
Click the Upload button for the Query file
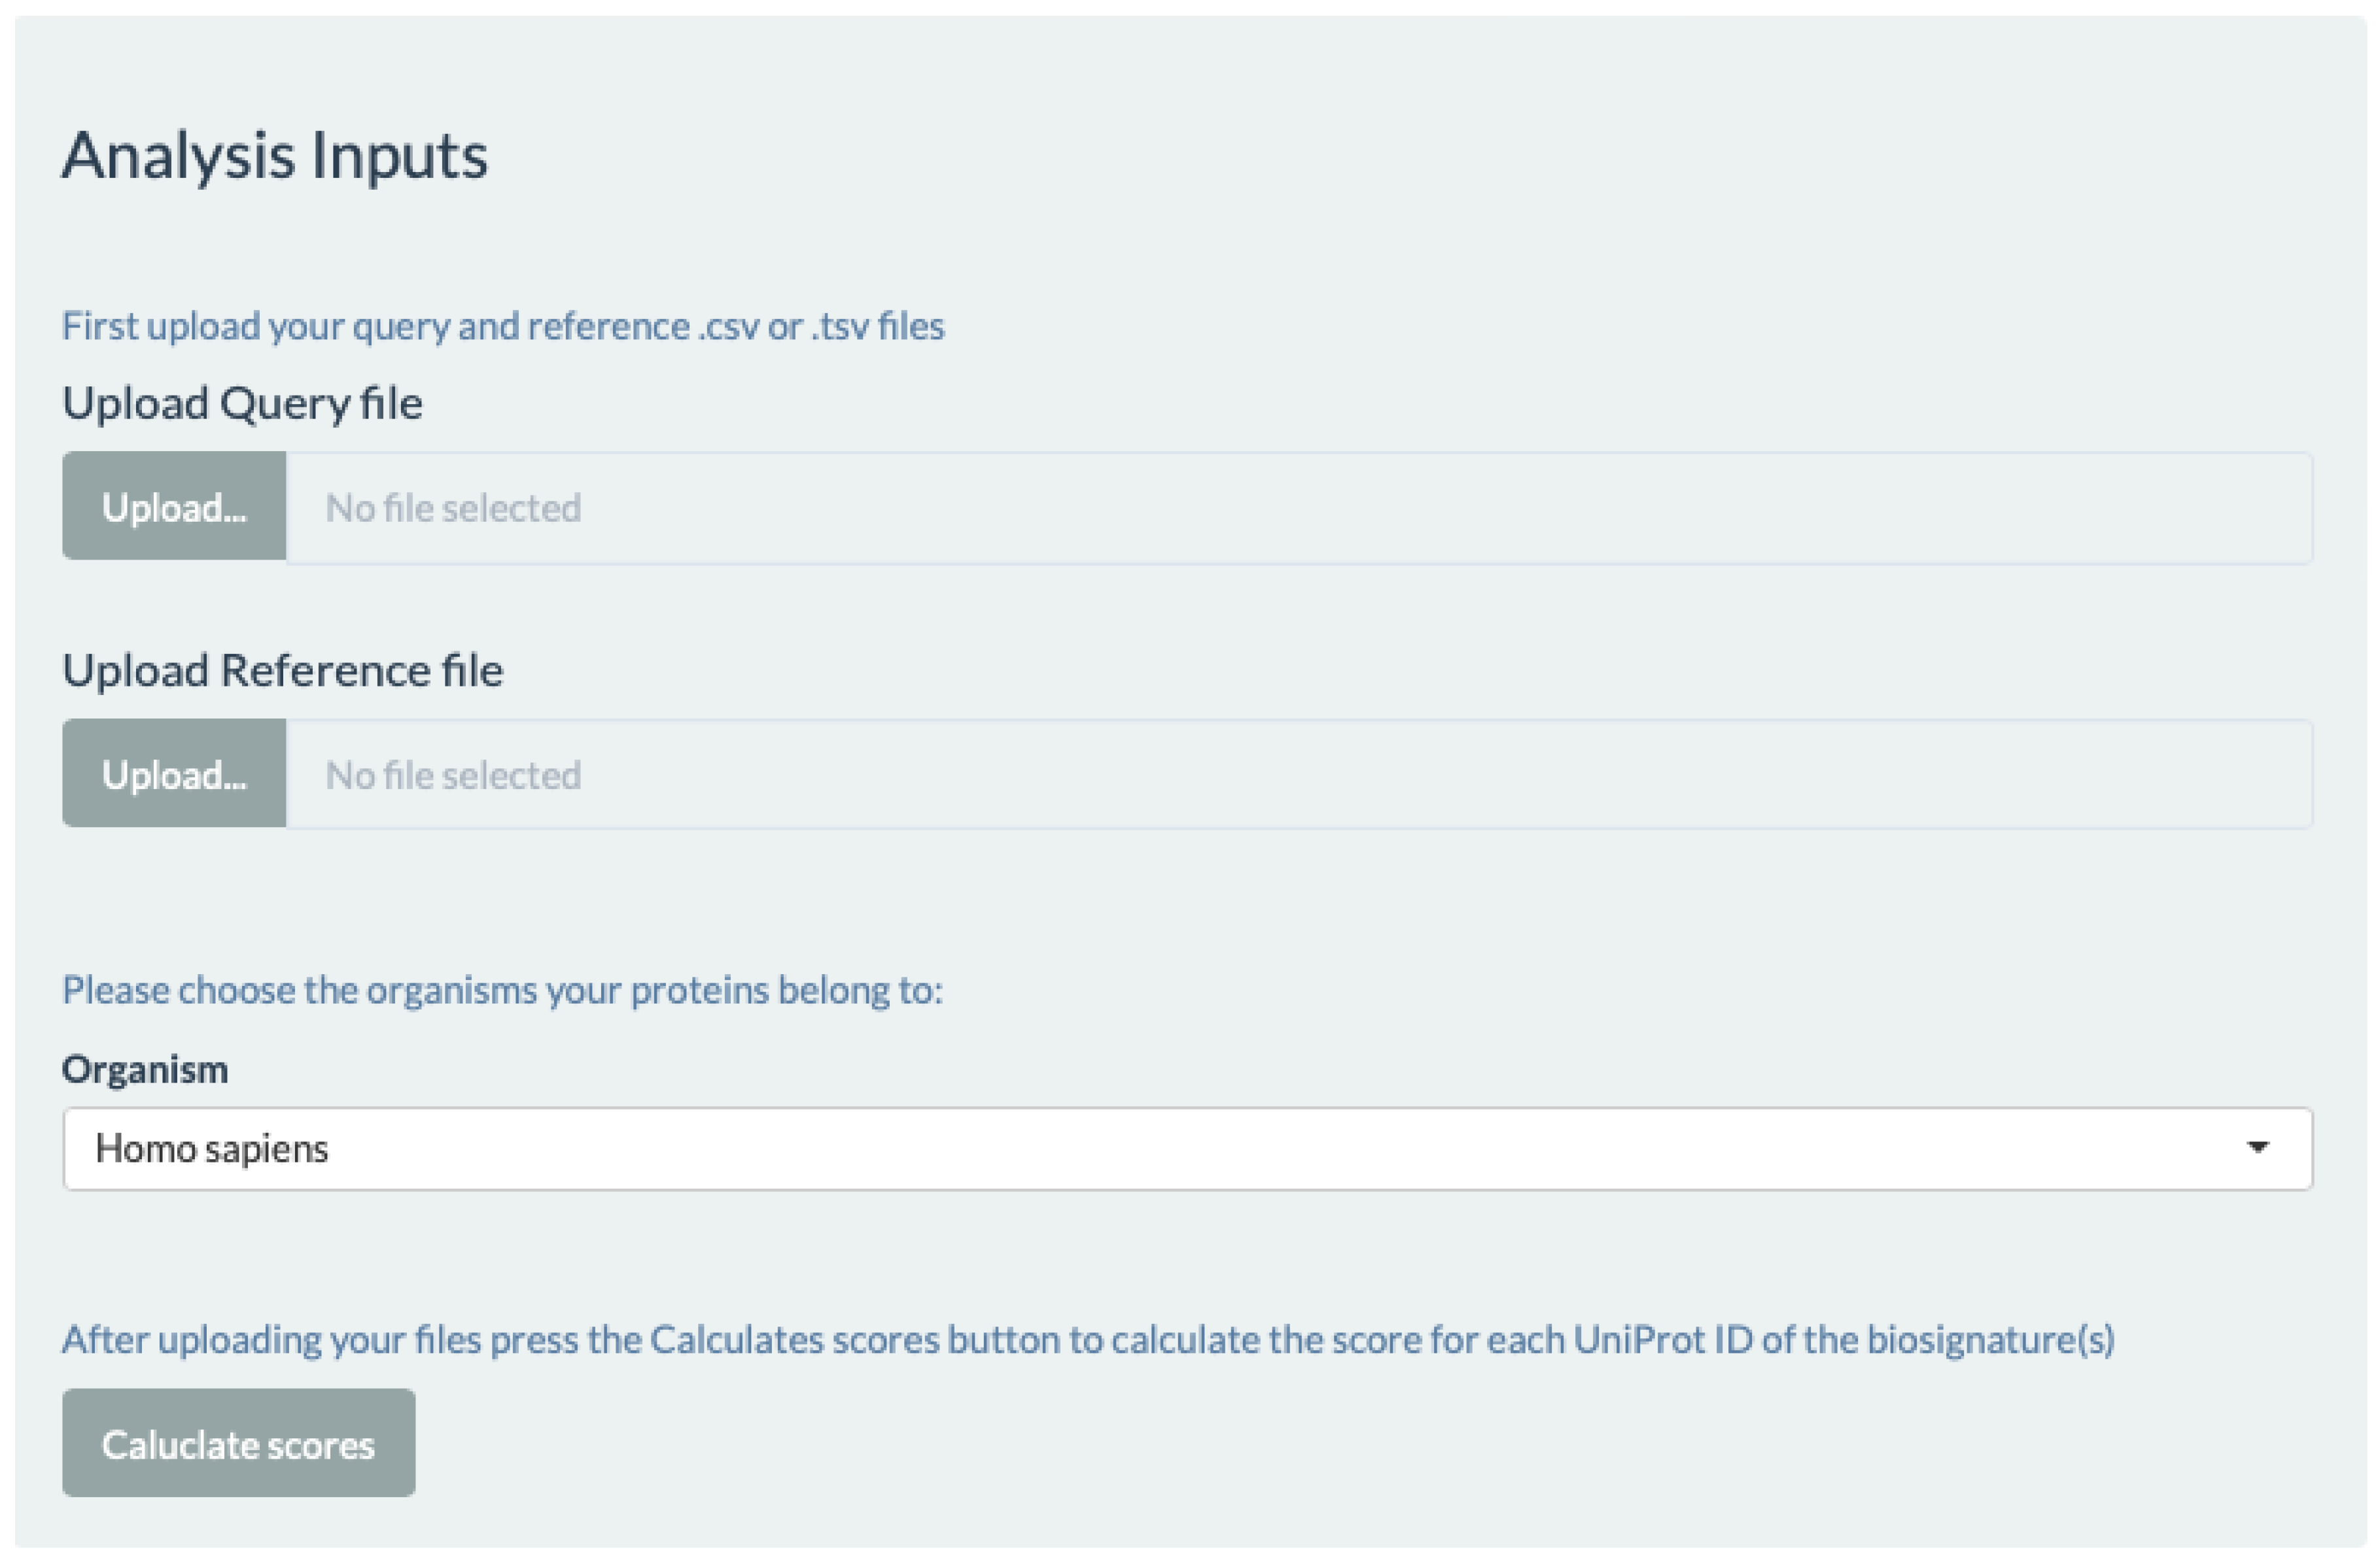(x=174, y=507)
